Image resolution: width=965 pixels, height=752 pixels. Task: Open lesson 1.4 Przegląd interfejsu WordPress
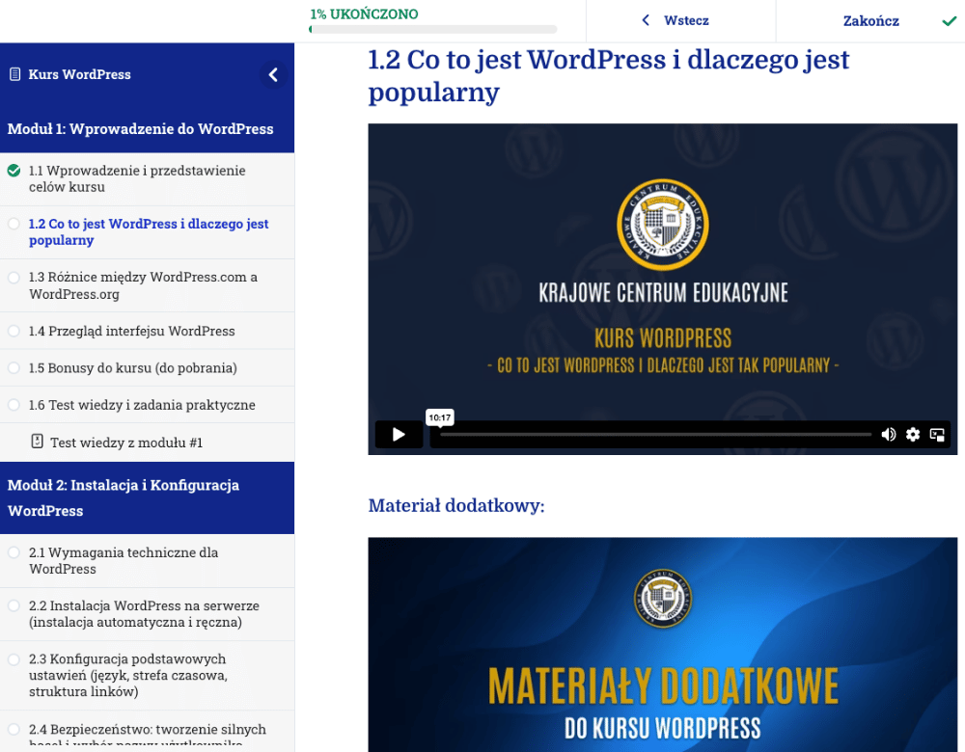click(147, 331)
